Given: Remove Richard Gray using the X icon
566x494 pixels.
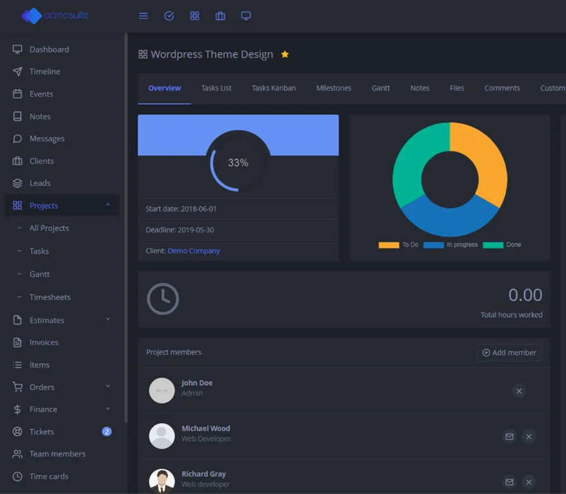Looking at the screenshot, I should pos(529,482).
